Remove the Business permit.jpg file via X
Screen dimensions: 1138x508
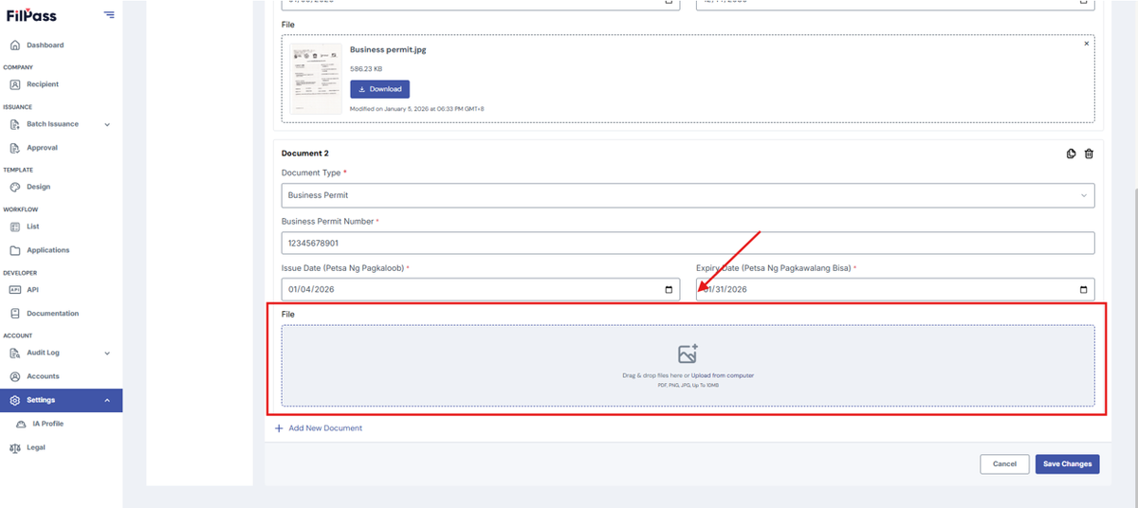coord(1087,44)
